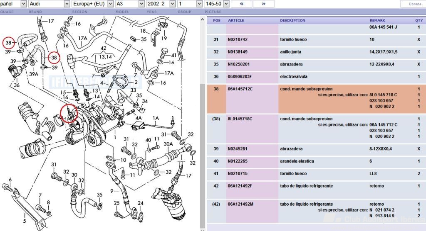Expand the Group dropdown showing 1
Viewport: 426px width, 231px height.
tap(190, 4)
